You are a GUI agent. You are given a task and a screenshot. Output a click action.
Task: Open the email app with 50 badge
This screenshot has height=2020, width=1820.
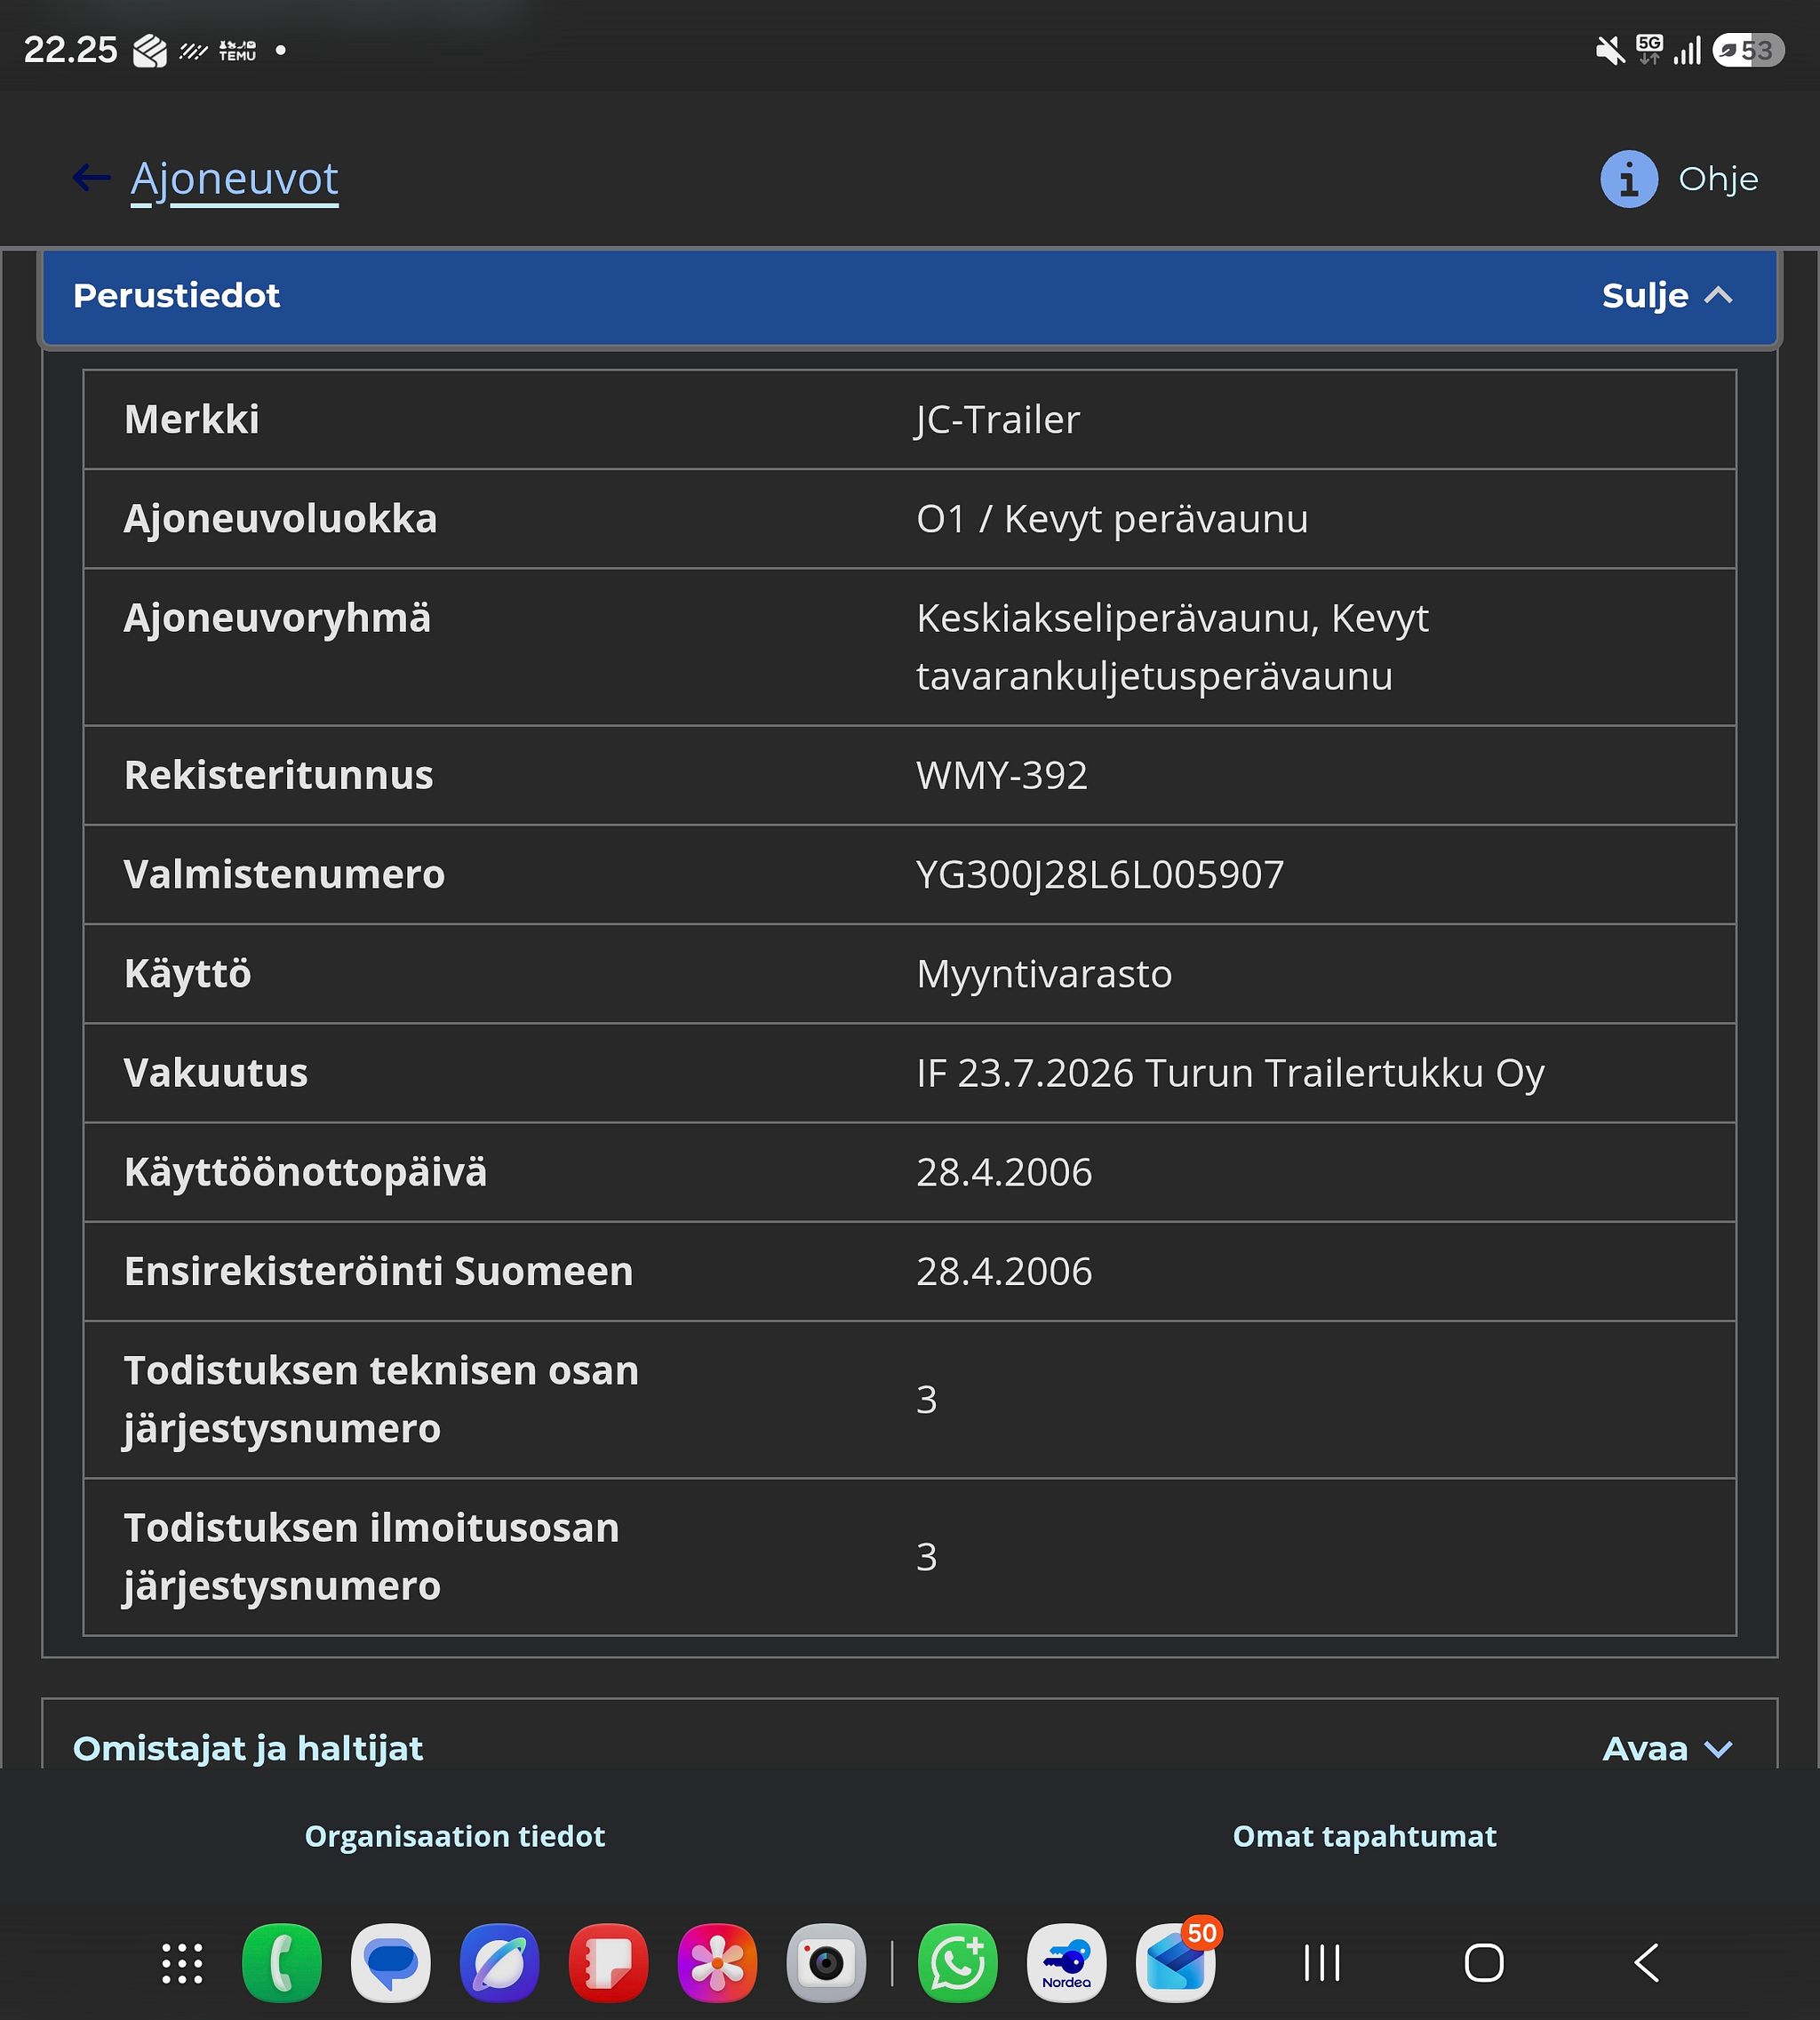coord(1176,1962)
